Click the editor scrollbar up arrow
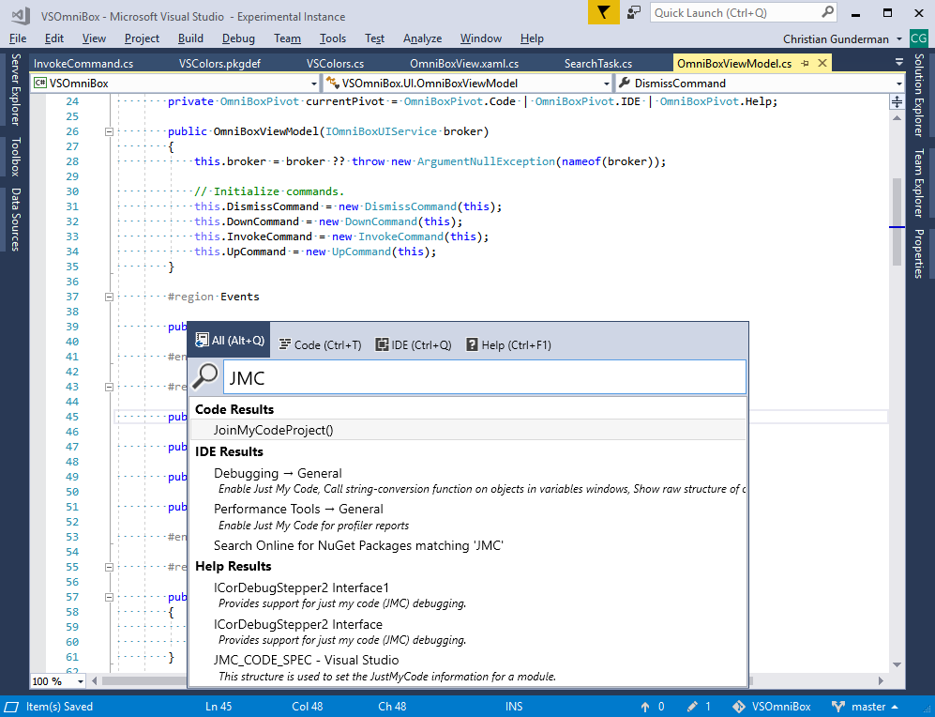The width and height of the screenshot is (935, 717). tap(897, 118)
